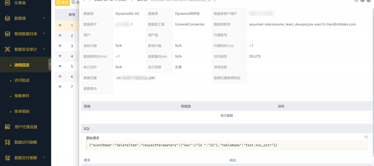Click the 数据访问策略 policy icon
The height and width of the screenshot is (166, 374).
pyautogui.click(x=7, y=142)
